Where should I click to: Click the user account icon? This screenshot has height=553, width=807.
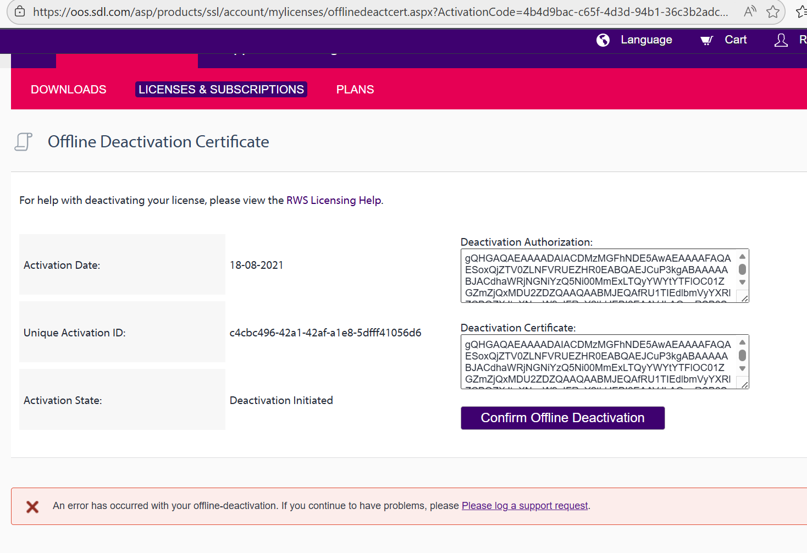click(781, 40)
